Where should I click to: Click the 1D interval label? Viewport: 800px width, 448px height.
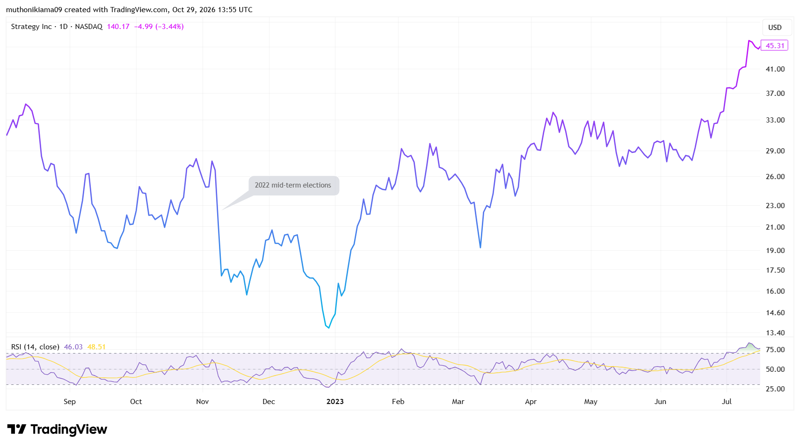[x=64, y=27]
